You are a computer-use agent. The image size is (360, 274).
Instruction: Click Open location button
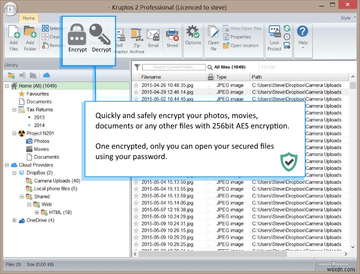coord(241,46)
